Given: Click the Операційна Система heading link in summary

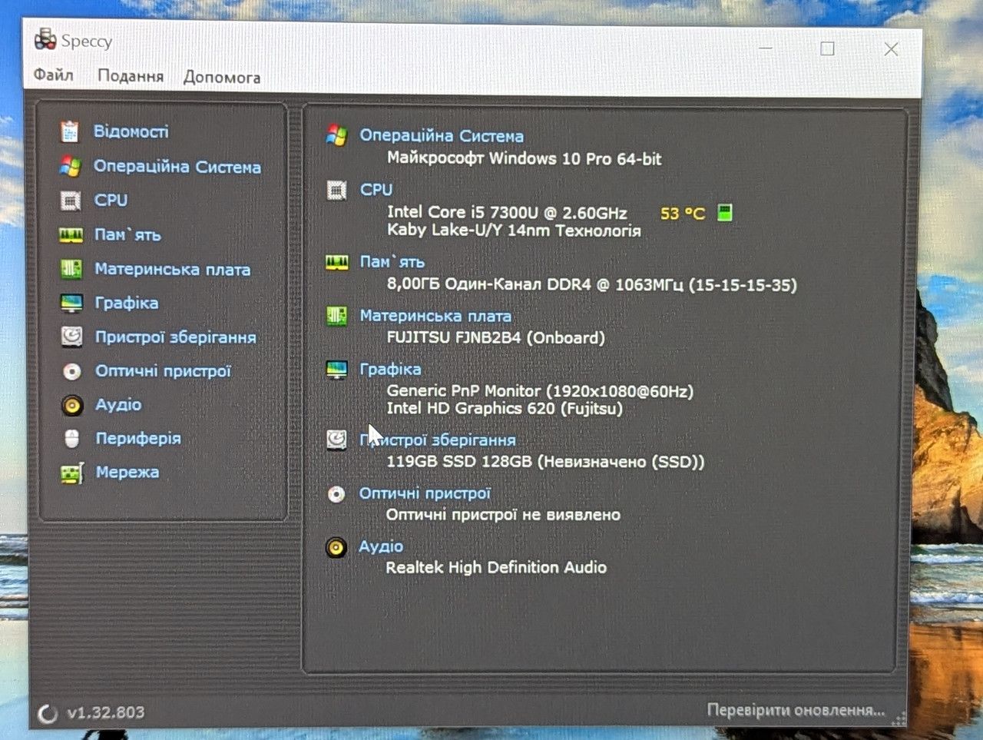Looking at the screenshot, I should [442, 136].
